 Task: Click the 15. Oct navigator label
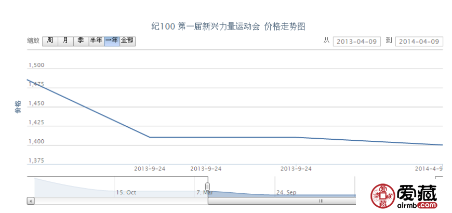click(126, 192)
